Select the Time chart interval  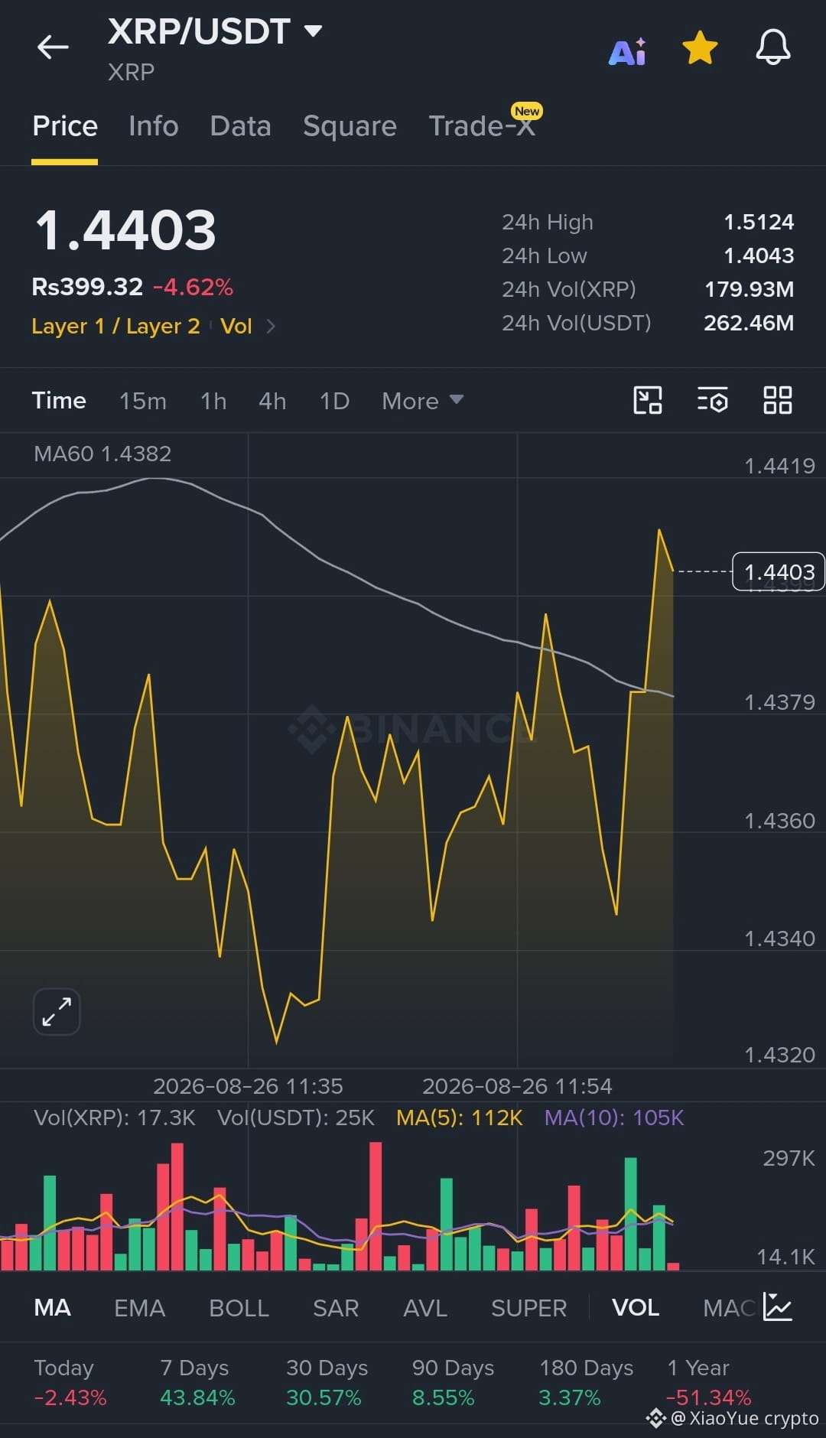[59, 401]
